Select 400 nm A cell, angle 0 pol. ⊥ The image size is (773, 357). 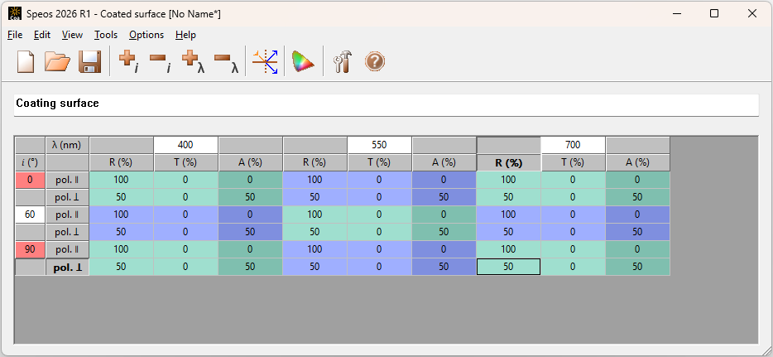(x=251, y=197)
